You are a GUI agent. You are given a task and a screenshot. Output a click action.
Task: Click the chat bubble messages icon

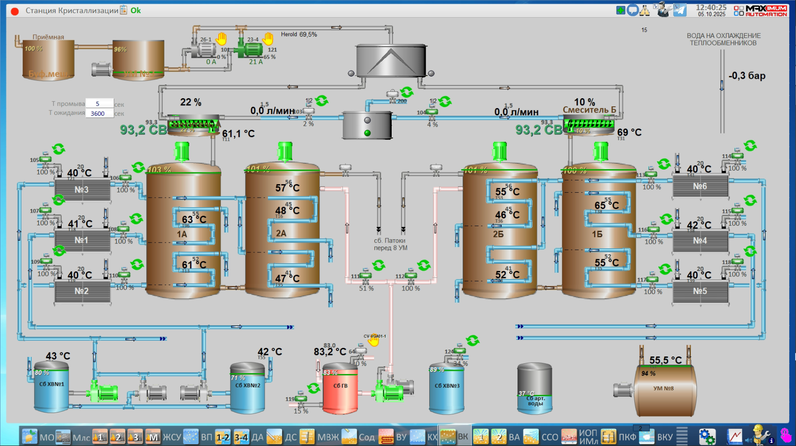[633, 10]
